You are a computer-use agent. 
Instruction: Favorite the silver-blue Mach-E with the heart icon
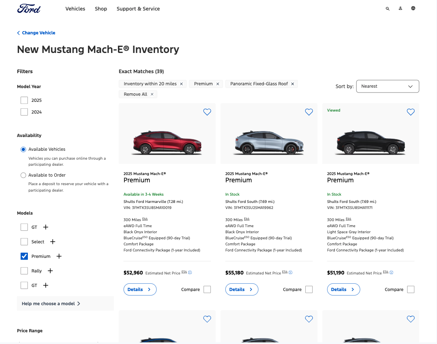[x=309, y=112]
